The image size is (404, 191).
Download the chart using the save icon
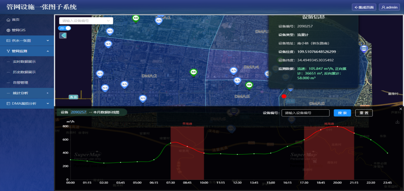coord(398,122)
